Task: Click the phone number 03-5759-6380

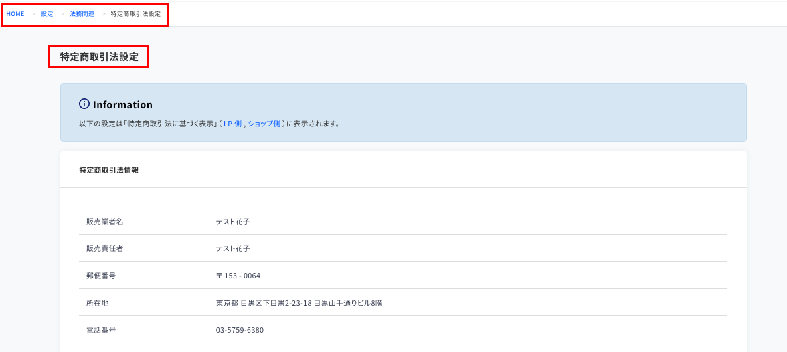Action: coord(240,330)
